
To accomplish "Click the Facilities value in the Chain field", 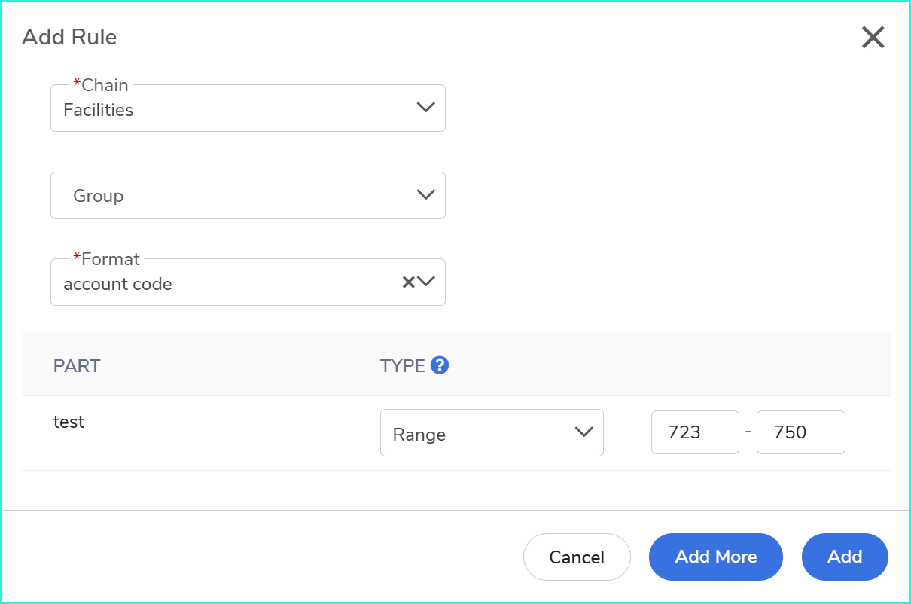I will [x=99, y=110].
